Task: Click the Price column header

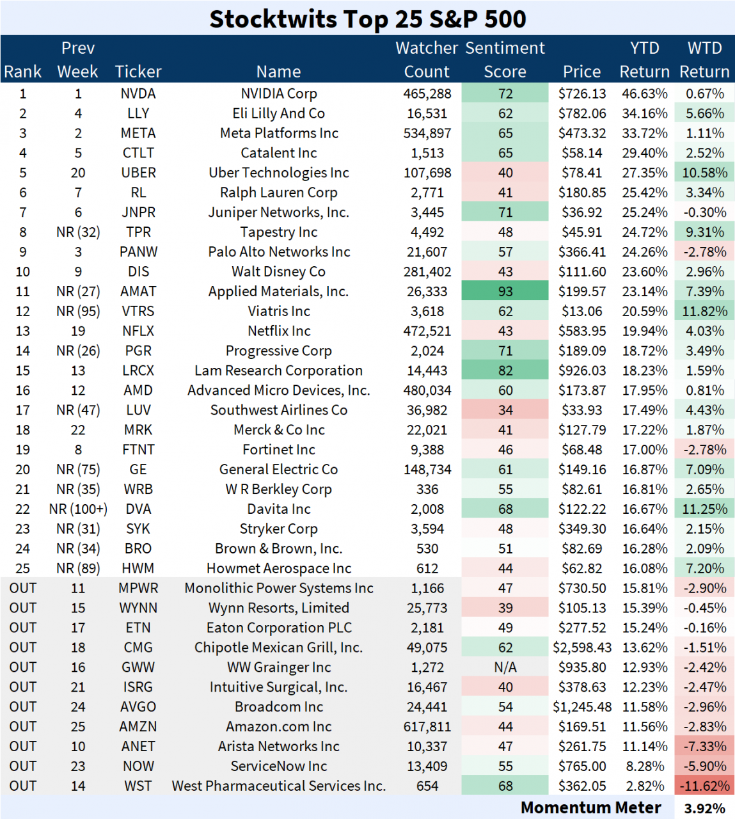Action: [x=581, y=71]
